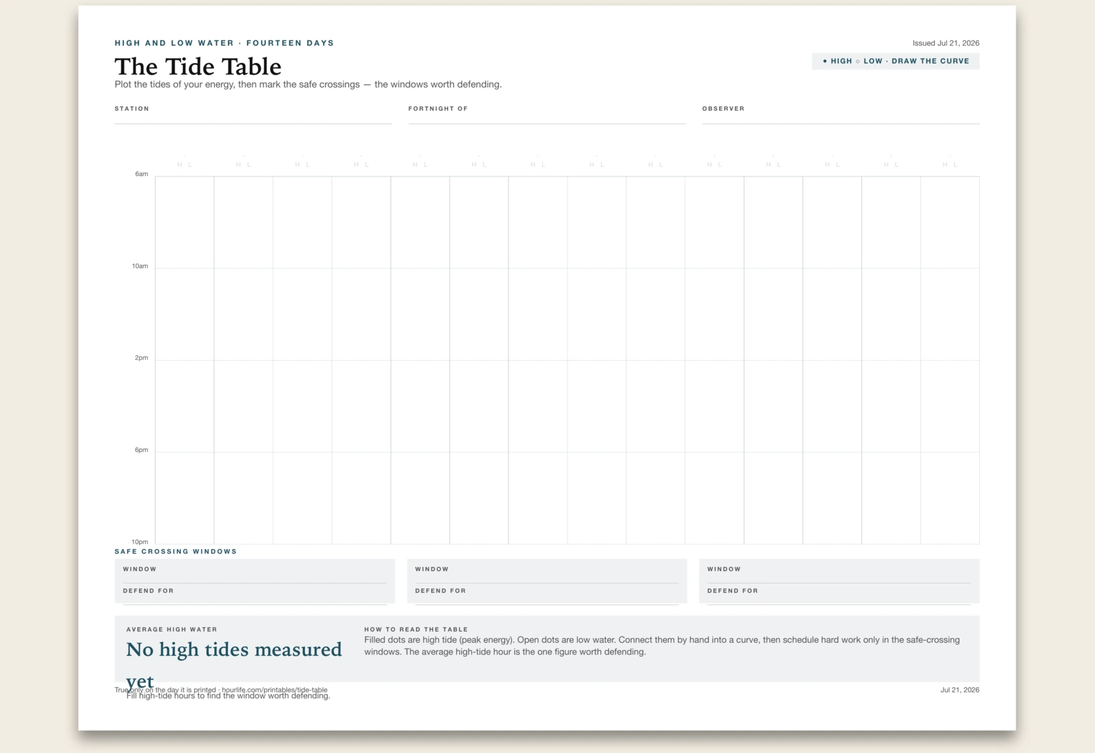Viewport: 1095px width, 753px height.
Task: Click 'HIGH AND LOW WATER · FOURTEEN DAYS' heading
Action: coord(224,43)
